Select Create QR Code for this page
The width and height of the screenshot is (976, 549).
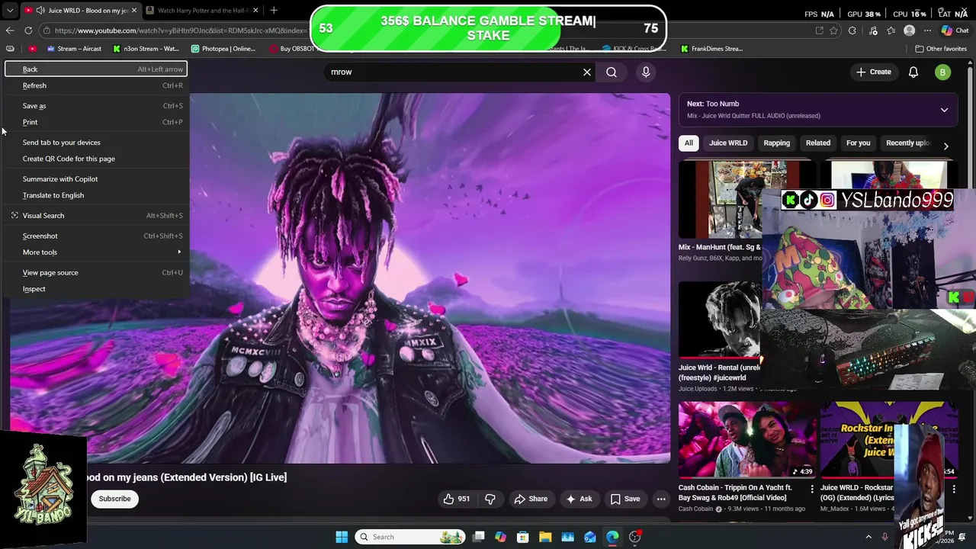(95, 159)
